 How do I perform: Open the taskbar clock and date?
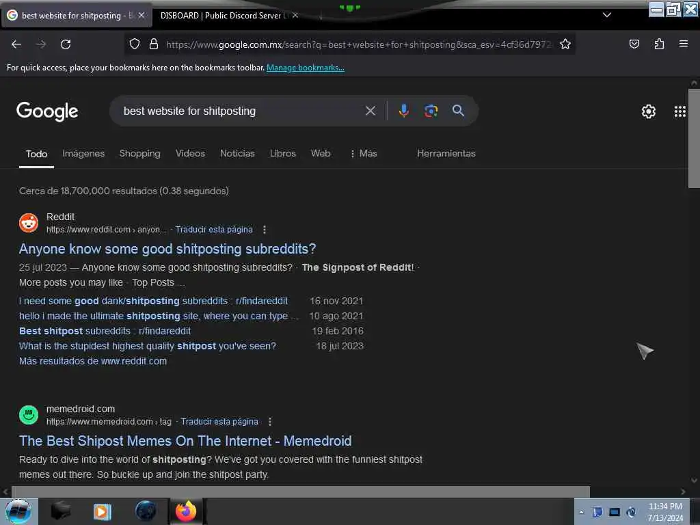click(665, 512)
